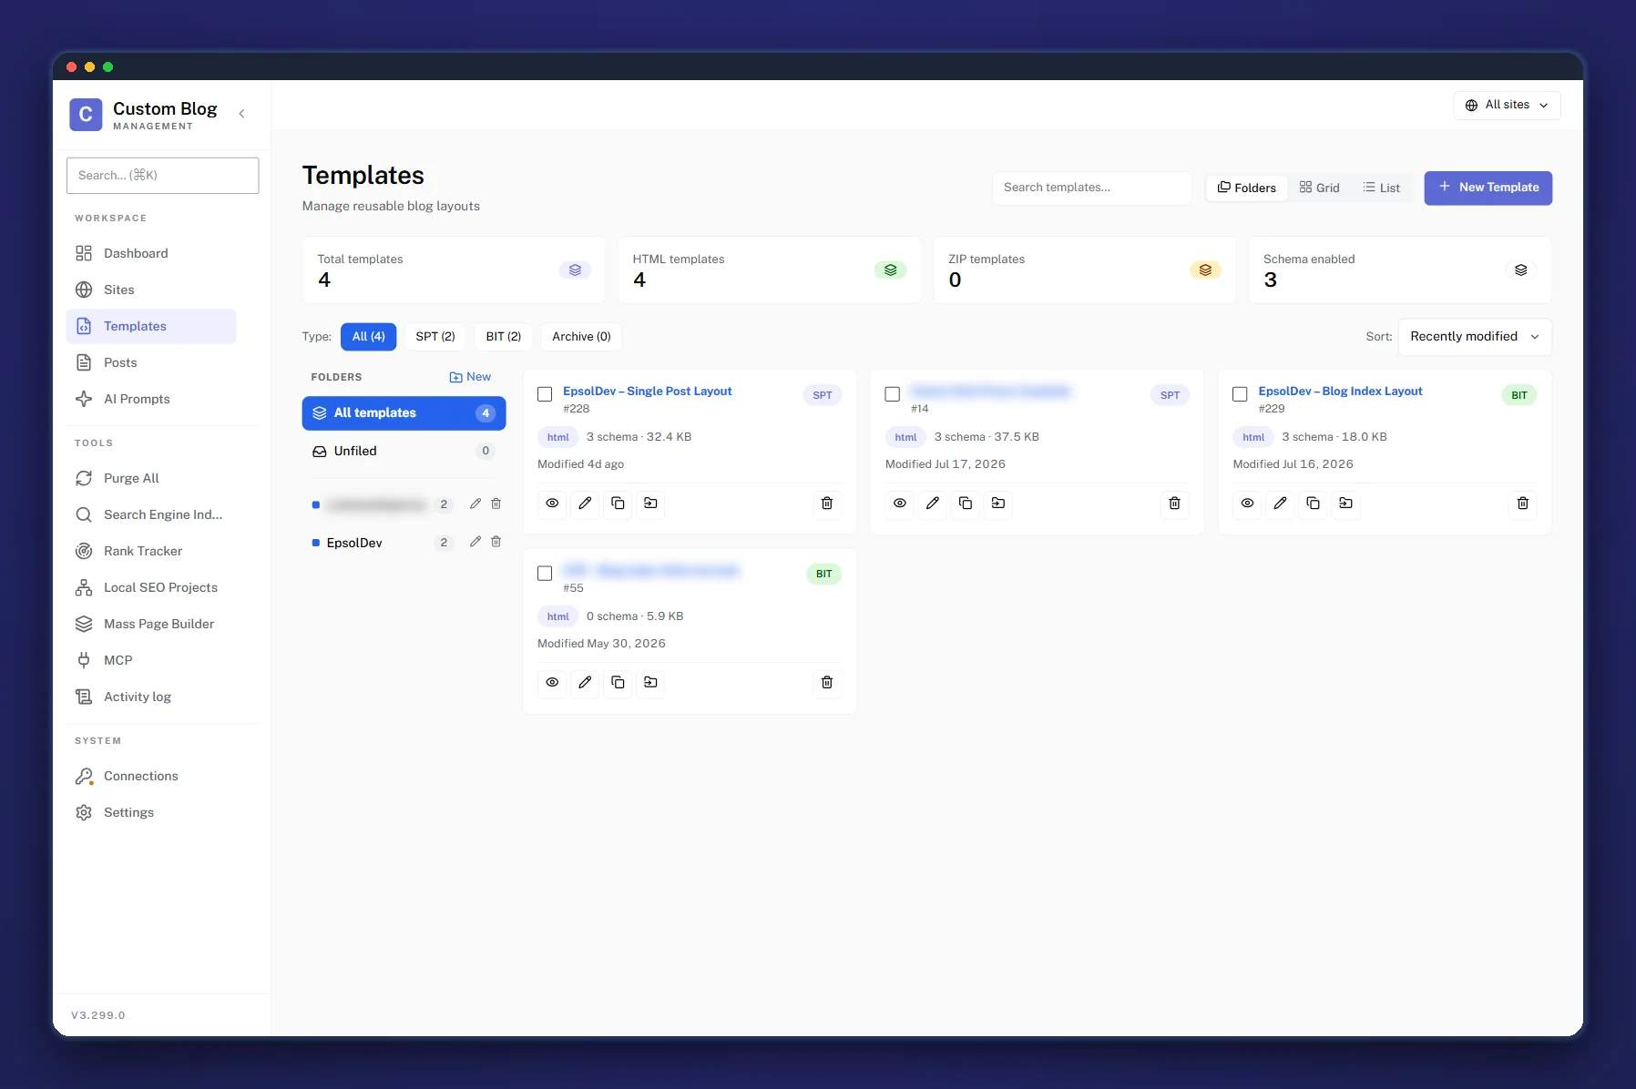Move Blog Index Layout template to folder
The height and width of the screenshot is (1089, 1636).
pos(1346,504)
